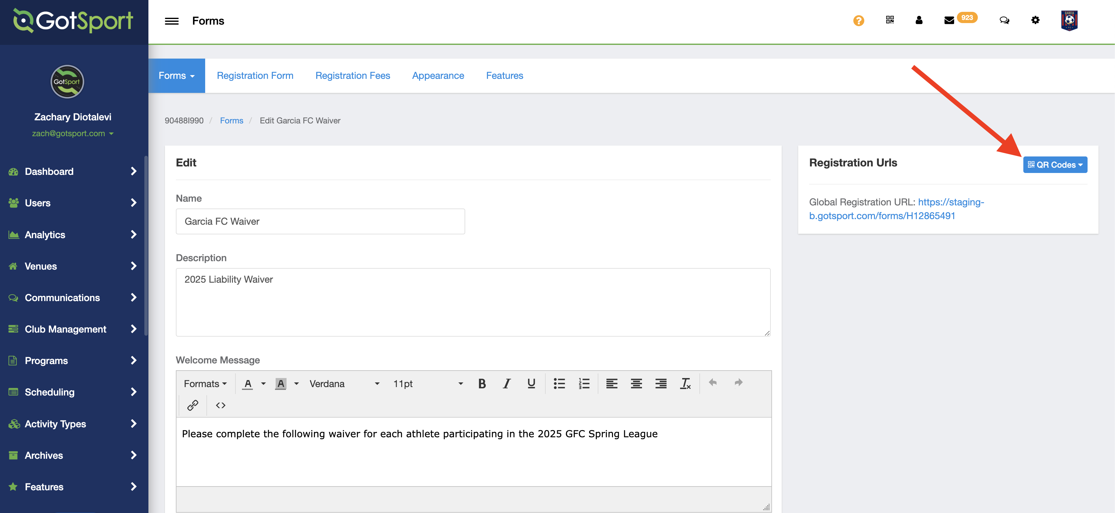Open the Formats dropdown
Image resolution: width=1115 pixels, height=513 pixels.
[x=205, y=384]
